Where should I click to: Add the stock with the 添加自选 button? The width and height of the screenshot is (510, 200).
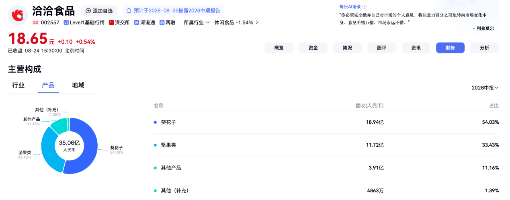tap(99, 11)
